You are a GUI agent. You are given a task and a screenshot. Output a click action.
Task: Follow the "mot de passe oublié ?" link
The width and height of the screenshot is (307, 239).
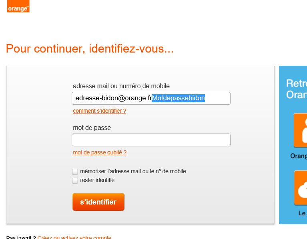[100, 152]
